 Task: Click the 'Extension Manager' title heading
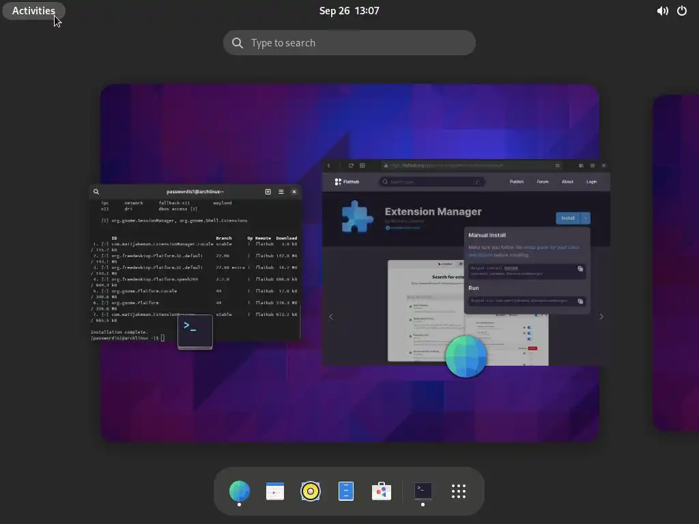[433, 212]
